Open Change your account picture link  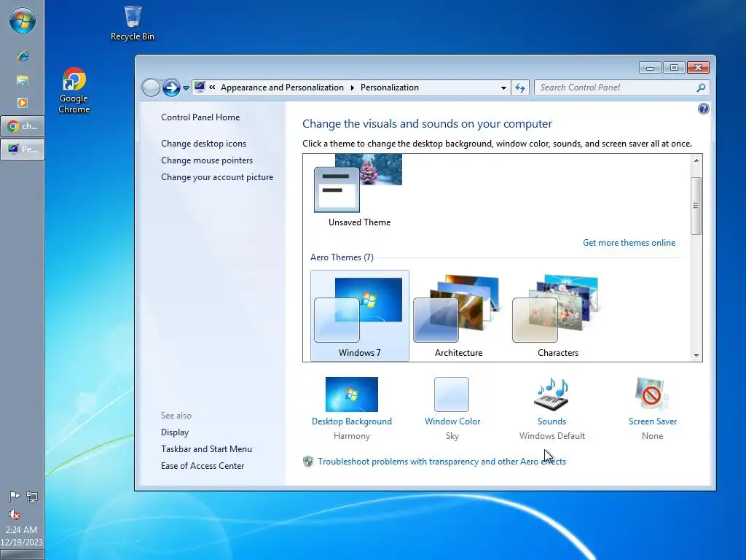click(217, 177)
